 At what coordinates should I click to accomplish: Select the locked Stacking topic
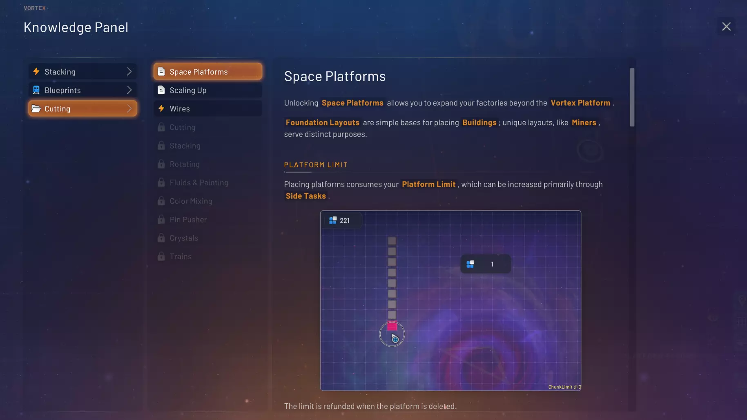click(x=208, y=145)
